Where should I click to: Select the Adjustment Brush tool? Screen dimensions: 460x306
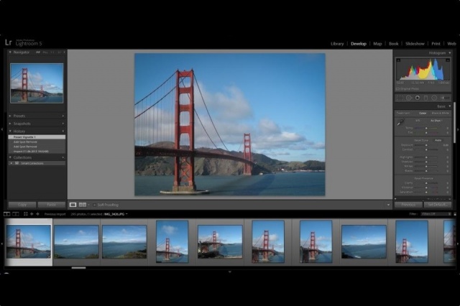(x=445, y=98)
